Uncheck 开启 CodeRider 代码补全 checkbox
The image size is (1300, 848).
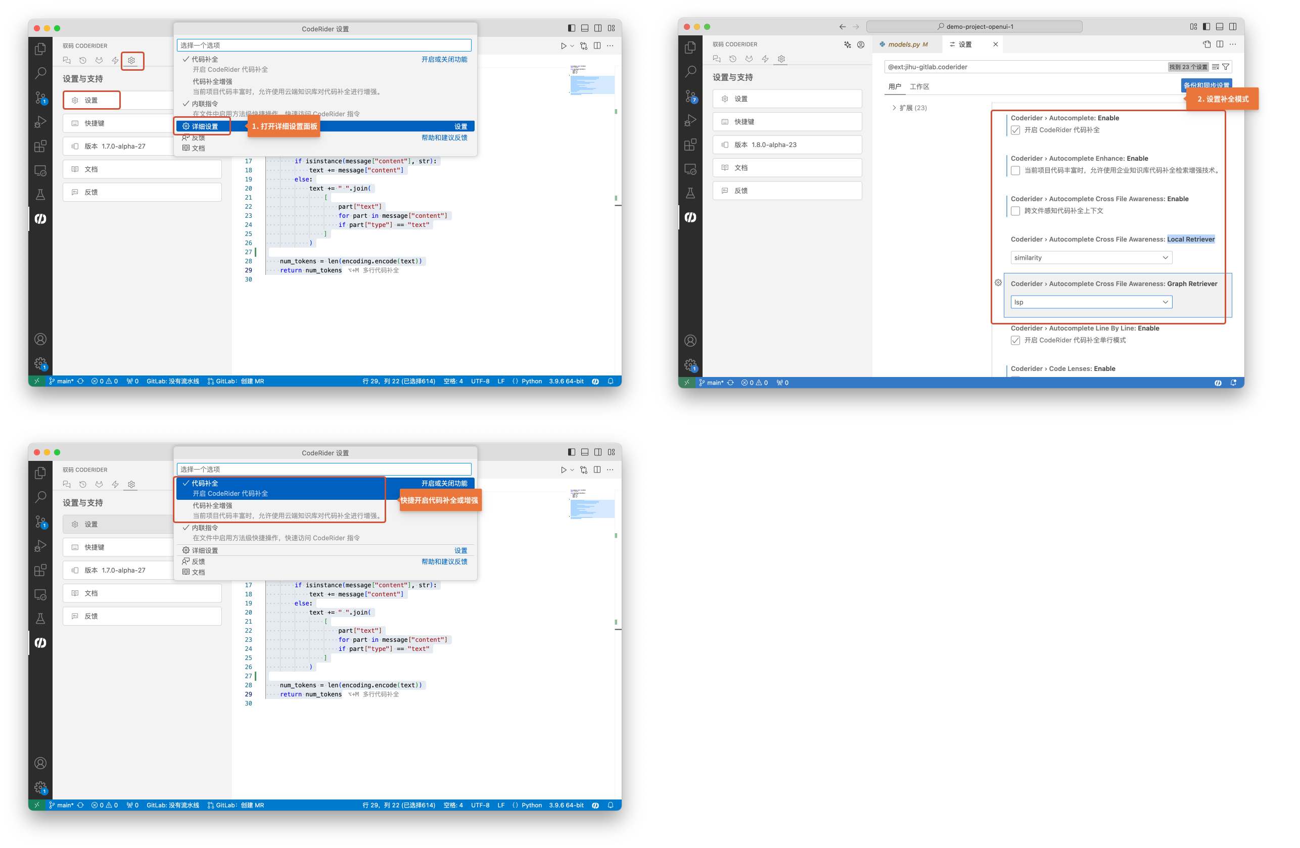tap(1015, 130)
